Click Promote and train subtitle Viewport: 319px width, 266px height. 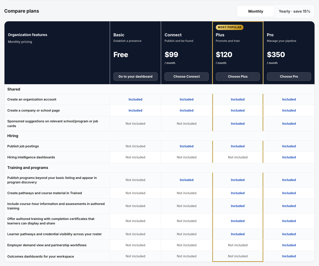[x=228, y=41]
